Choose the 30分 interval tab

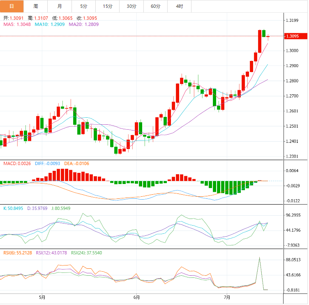(131, 6)
